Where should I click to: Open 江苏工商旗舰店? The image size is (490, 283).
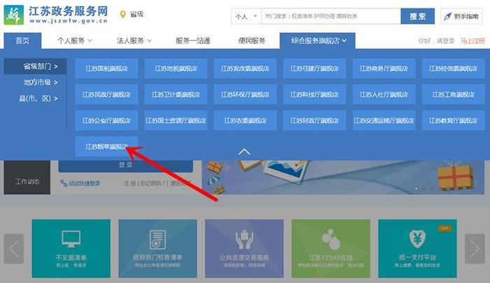pos(453,94)
